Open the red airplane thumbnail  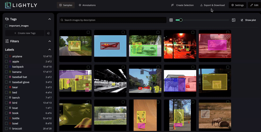coord(110,46)
